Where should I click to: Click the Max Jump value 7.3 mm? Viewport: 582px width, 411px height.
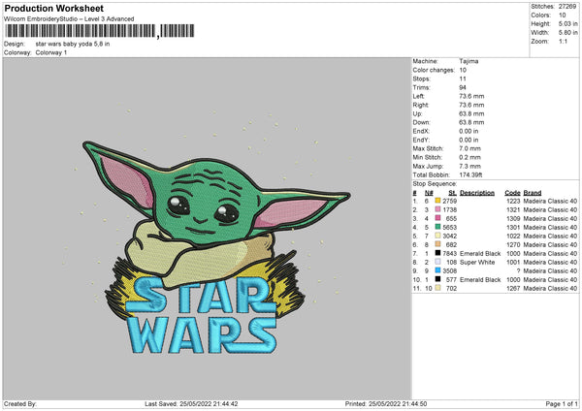pyautogui.click(x=469, y=166)
